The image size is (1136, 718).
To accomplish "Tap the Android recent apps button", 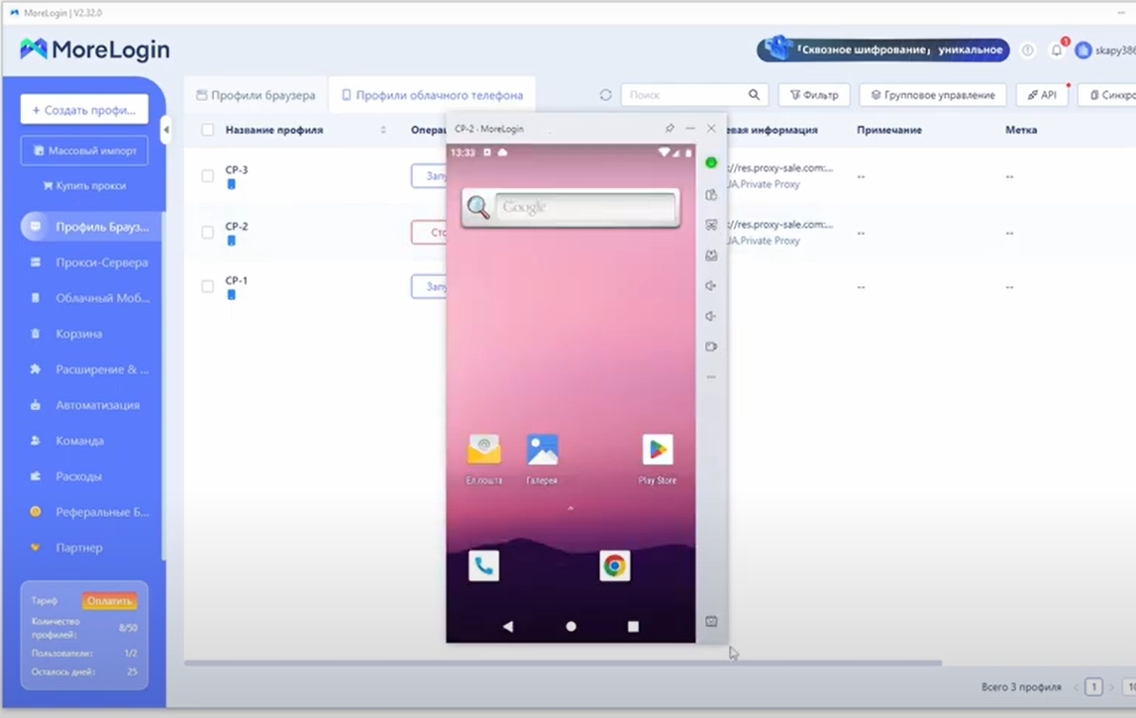I will (x=633, y=626).
